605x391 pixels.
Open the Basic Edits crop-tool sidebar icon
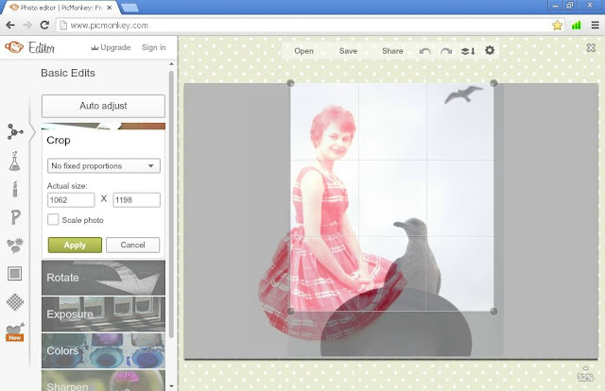pos(15,132)
